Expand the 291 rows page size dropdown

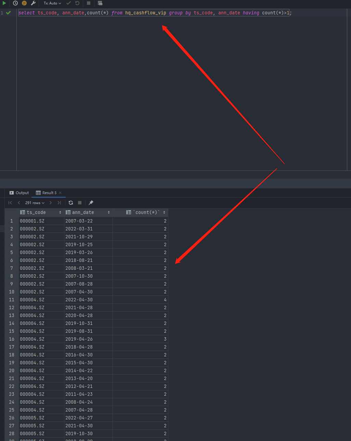point(35,203)
